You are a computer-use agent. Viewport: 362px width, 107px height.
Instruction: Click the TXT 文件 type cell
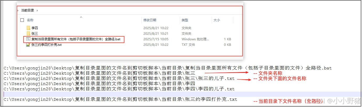click(x=188, y=45)
